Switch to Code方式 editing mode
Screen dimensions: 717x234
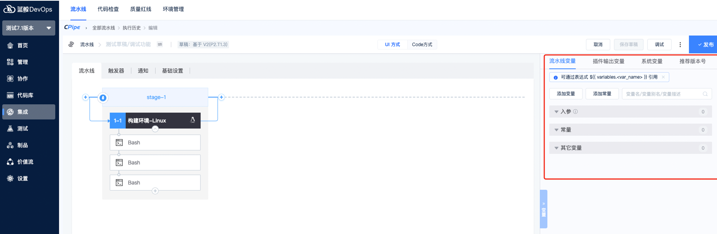click(x=422, y=45)
